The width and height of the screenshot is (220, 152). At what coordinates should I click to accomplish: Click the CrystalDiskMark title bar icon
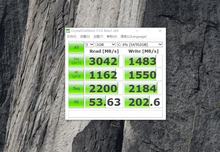(x=68, y=31)
